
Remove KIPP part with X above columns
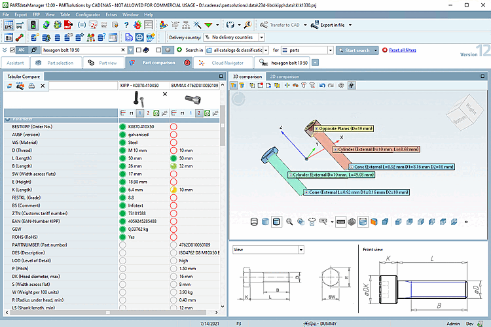pyautogui.click(x=164, y=94)
